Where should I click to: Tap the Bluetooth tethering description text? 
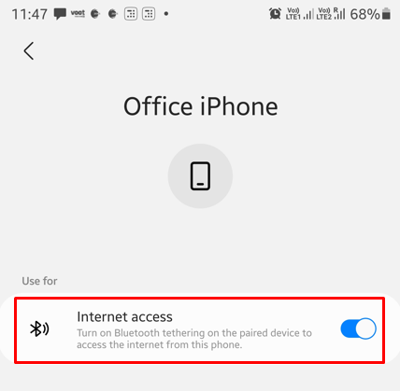[194, 339]
